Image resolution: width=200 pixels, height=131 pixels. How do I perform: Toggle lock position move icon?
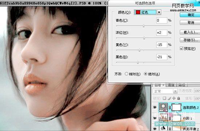[174, 98]
